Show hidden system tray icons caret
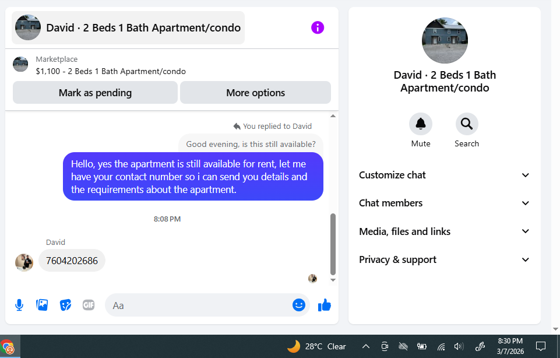560x358 pixels. pos(366,346)
